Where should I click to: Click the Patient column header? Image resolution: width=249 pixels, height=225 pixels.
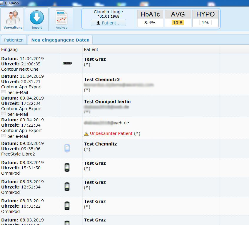(x=91, y=49)
